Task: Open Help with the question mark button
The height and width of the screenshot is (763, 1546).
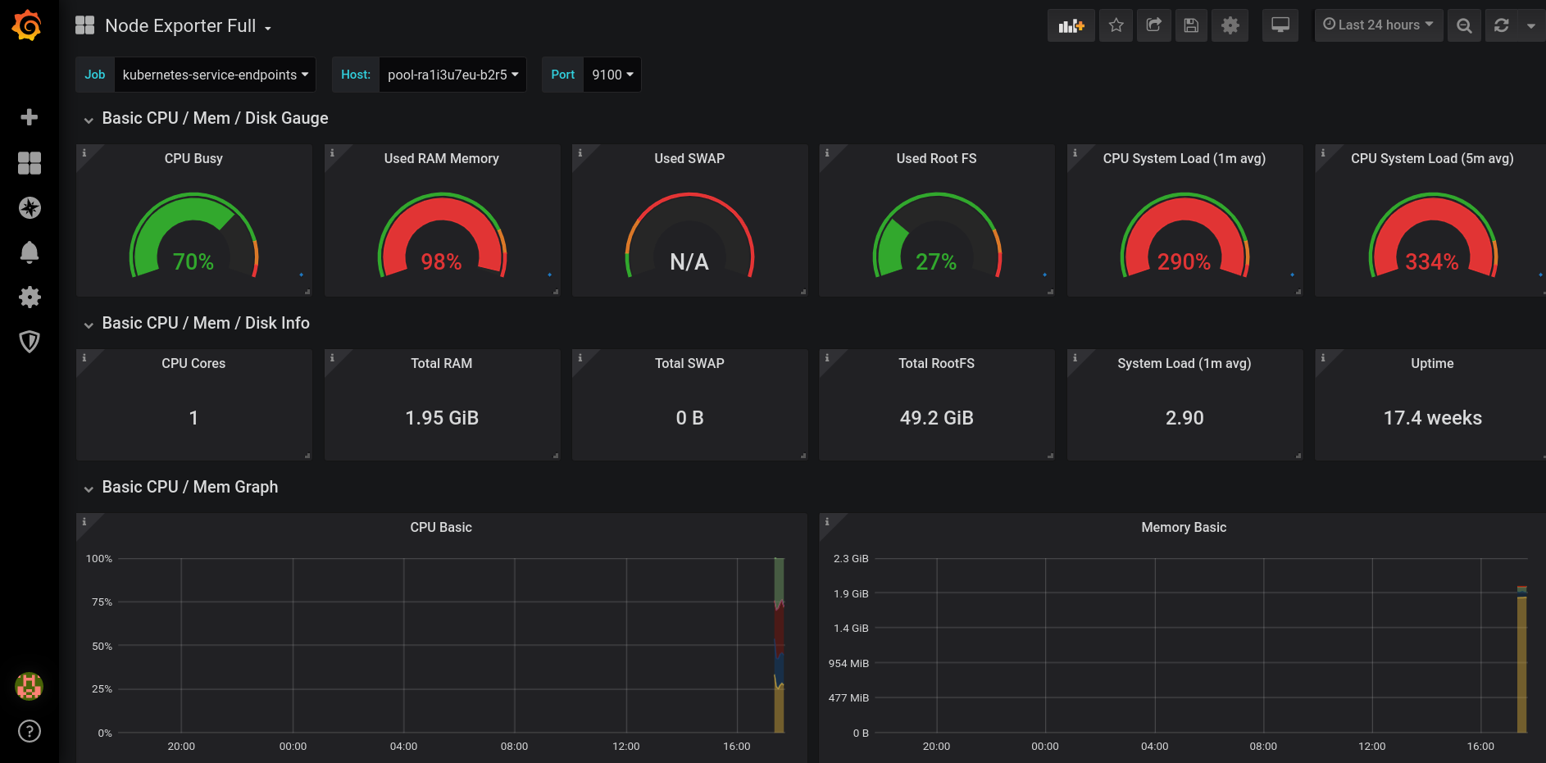Action: pyautogui.click(x=30, y=731)
